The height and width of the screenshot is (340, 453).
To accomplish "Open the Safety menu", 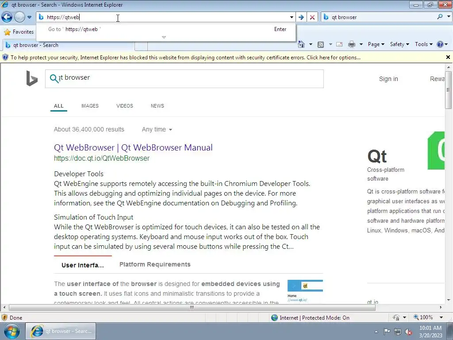I will point(399,44).
